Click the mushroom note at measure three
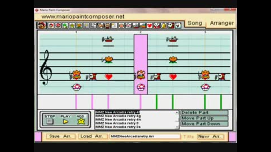 click(x=205, y=87)
